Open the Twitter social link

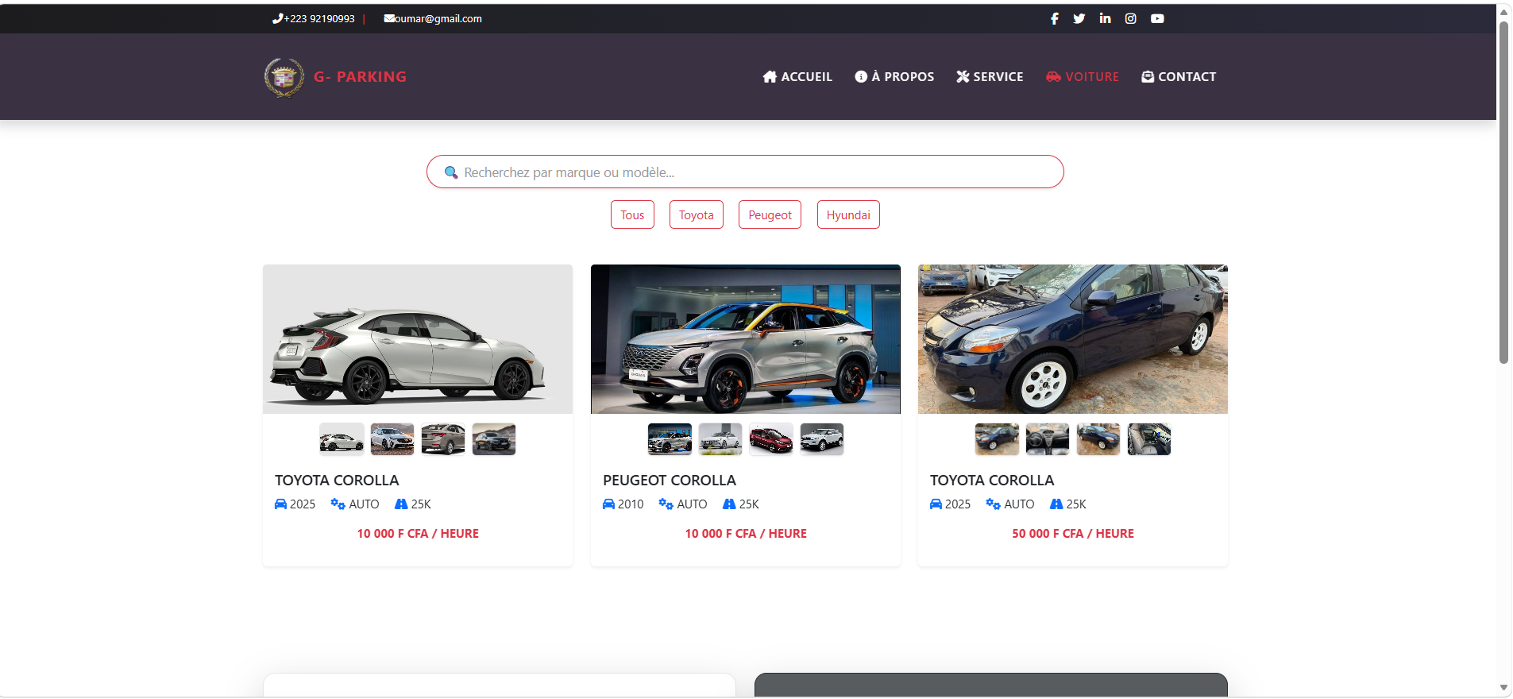point(1079,18)
